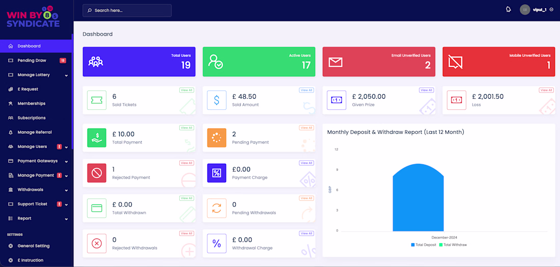
Task: Click the blue December-2024 deposit bar
Action: pyautogui.click(x=418, y=197)
